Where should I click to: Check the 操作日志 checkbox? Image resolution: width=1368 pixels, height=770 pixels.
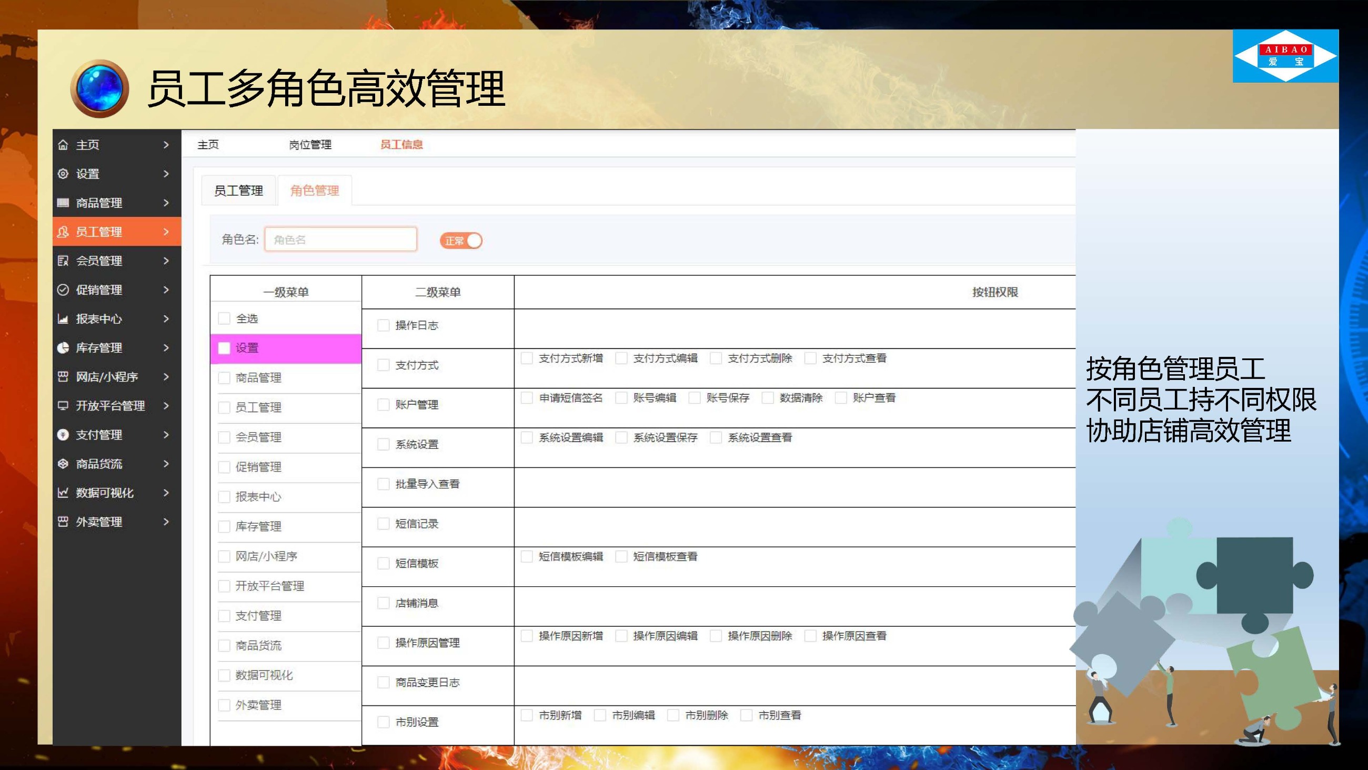pos(383,325)
